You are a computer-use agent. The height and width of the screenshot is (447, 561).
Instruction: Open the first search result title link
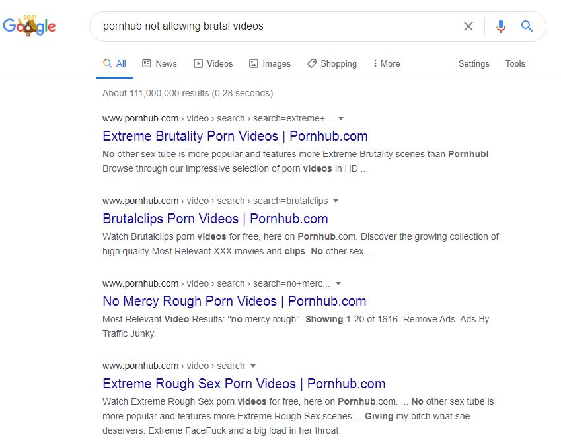[235, 137]
